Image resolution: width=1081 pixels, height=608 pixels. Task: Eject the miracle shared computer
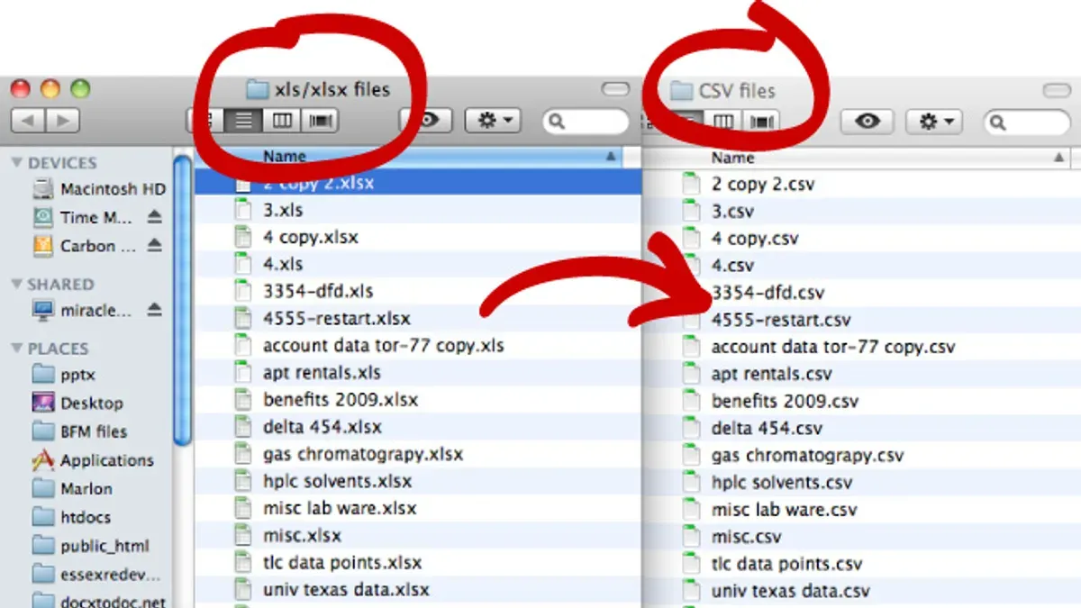(154, 310)
